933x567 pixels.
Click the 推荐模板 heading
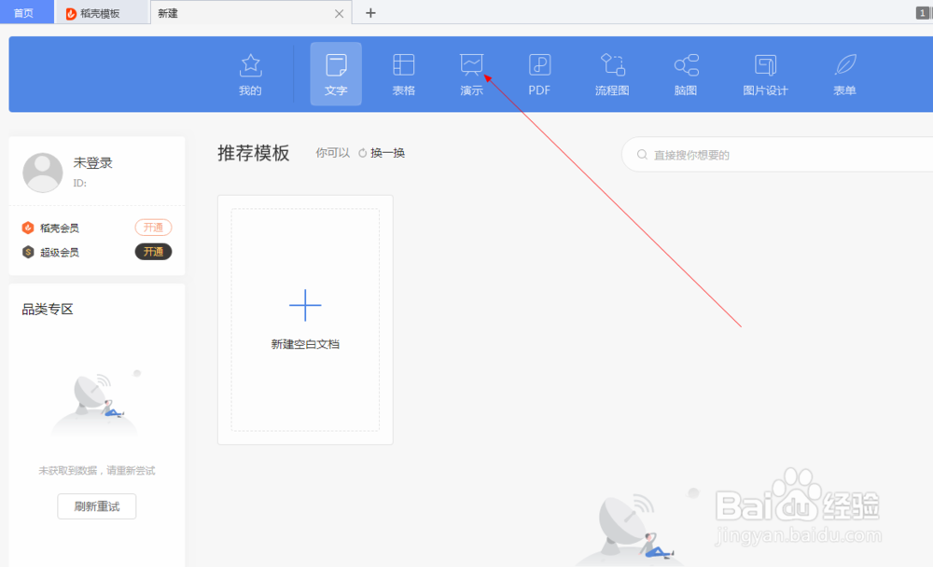pos(254,153)
